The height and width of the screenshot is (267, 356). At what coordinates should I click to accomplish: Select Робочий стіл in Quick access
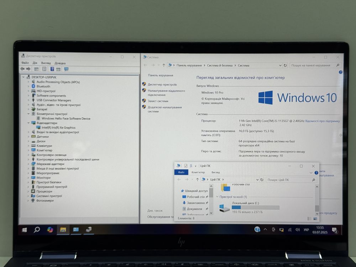click(195, 197)
